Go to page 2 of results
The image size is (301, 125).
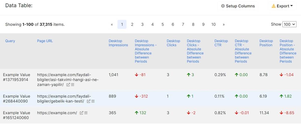pyautogui.click(x=132, y=24)
